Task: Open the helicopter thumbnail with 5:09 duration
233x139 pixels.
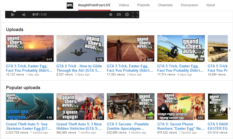Action: pos(181,49)
